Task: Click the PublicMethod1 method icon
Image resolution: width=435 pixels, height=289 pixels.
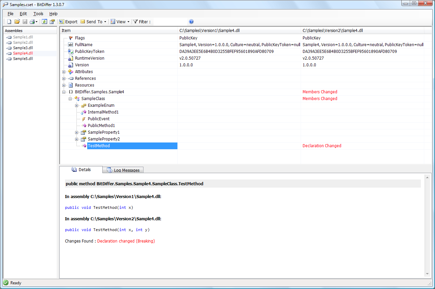Action: tap(83, 126)
